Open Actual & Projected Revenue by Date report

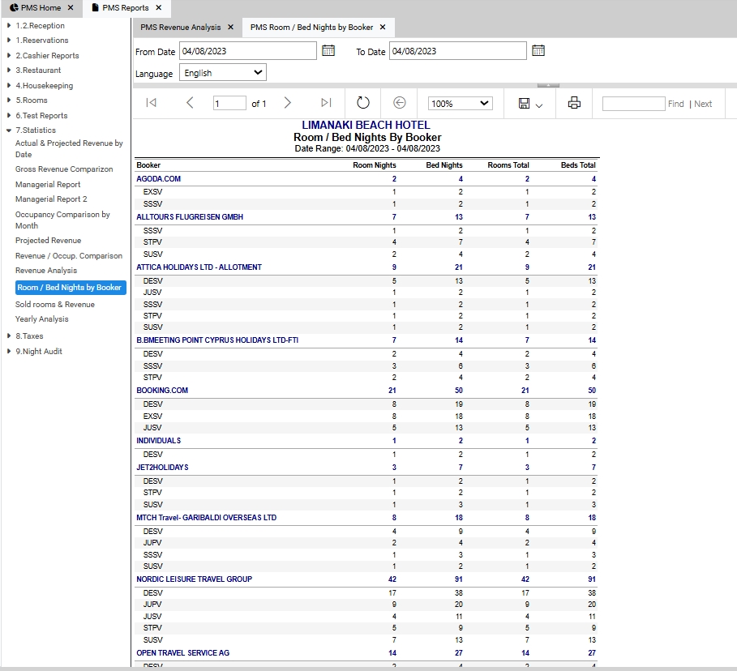[x=69, y=148]
